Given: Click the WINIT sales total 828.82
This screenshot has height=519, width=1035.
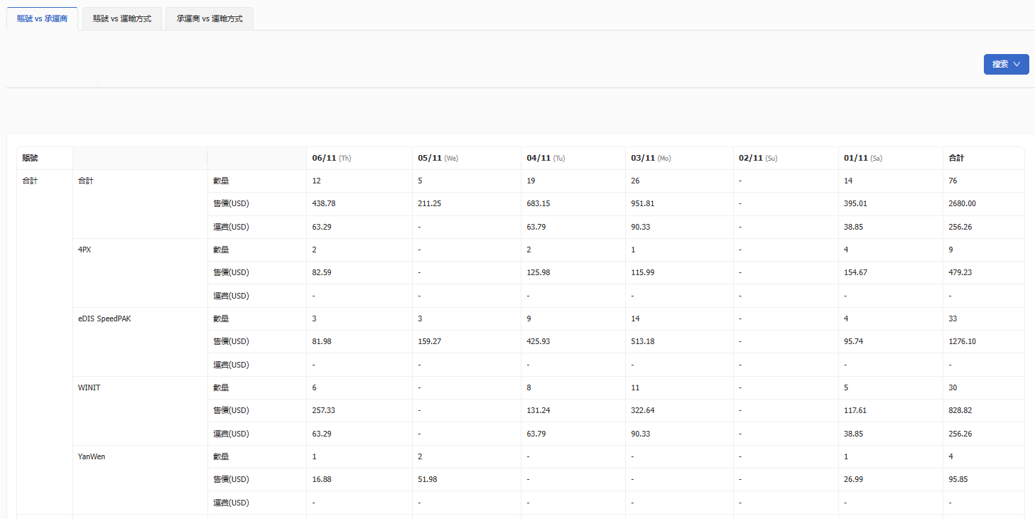Looking at the screenshot, I should 960,410.
